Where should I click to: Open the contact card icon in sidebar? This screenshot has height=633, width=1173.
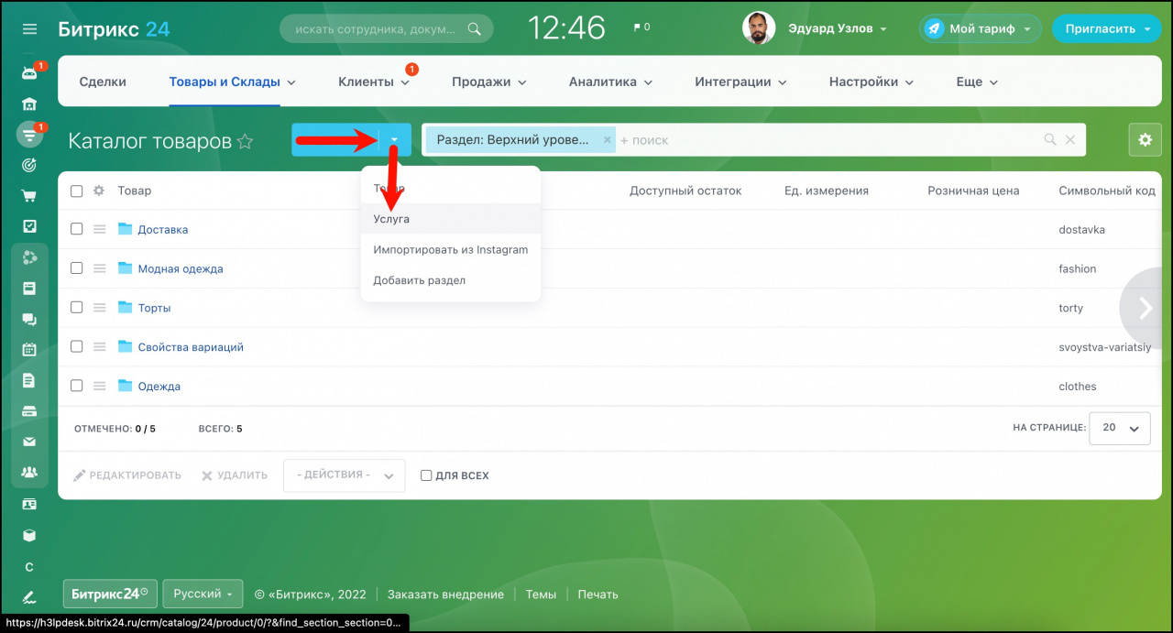(29, 504)
